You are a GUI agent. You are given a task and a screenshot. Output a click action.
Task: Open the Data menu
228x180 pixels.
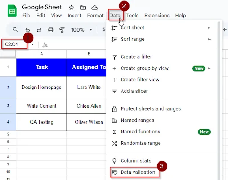click(115, 16)
